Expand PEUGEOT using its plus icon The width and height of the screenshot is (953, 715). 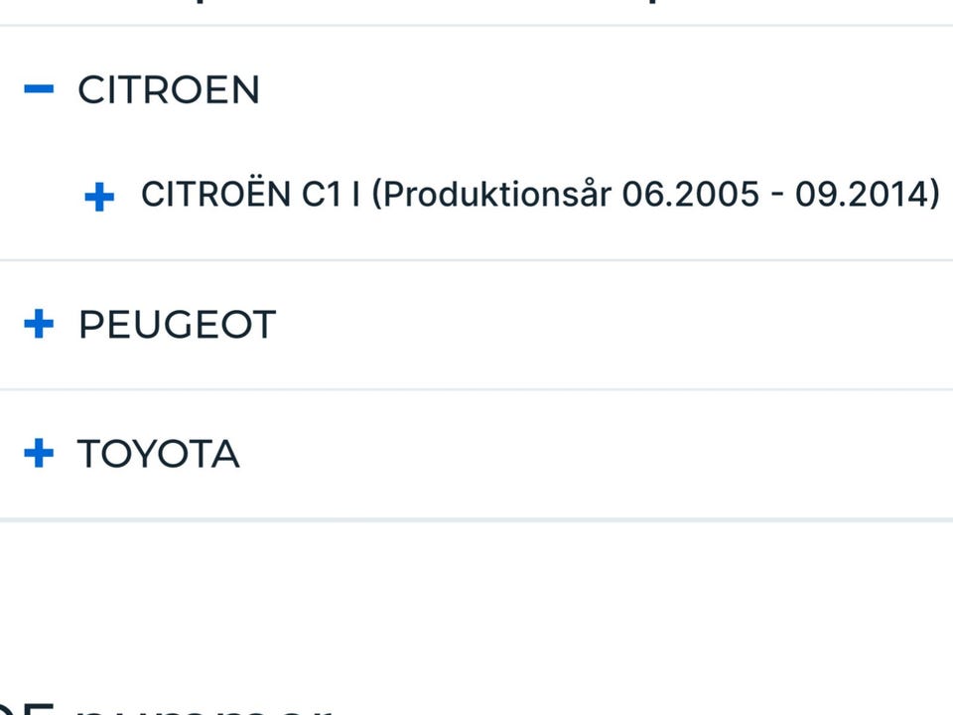point(39,324)
